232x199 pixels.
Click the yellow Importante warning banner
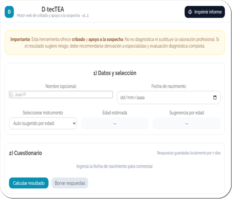[x=115, y=43]
